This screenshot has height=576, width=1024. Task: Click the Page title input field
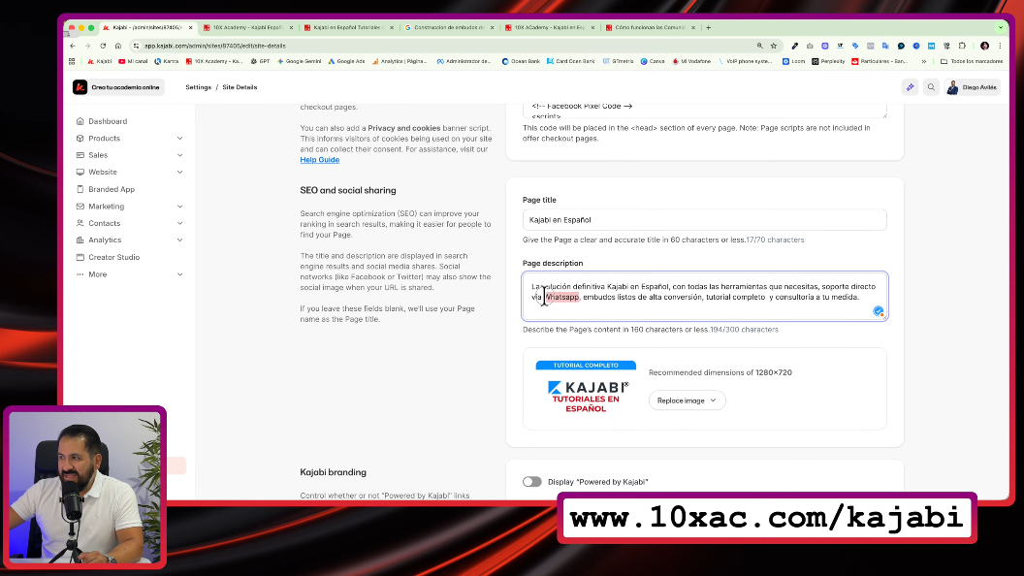[704, 220]
